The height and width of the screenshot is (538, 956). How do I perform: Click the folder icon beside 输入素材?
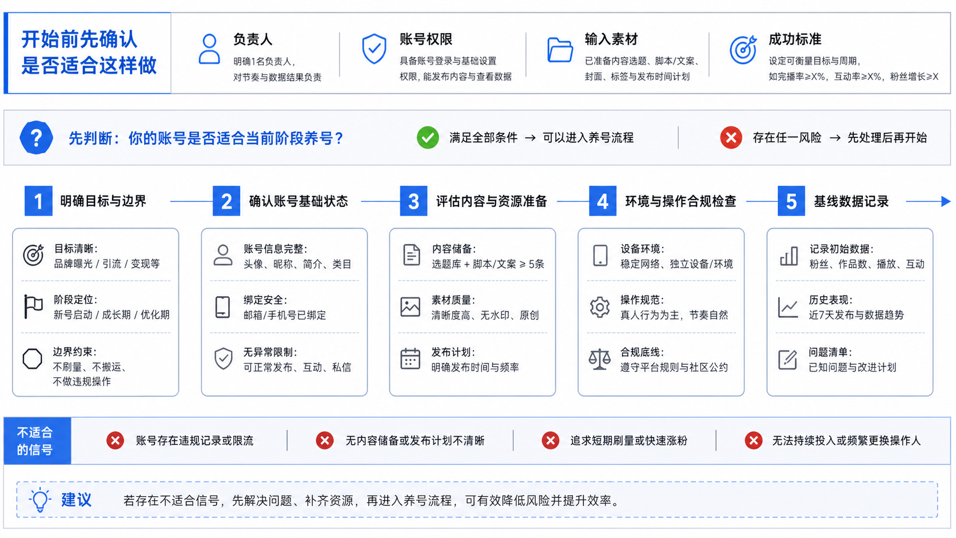pyautogui.click(x=560, y=49)
